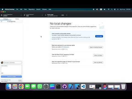Click Open in Android Studio
The image size is (132, 99).
[96, 47]
